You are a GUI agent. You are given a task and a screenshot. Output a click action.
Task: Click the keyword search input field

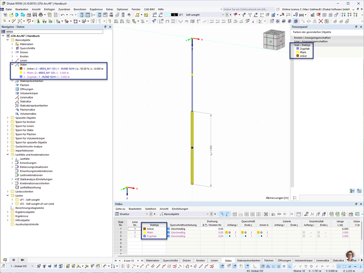pyautogui.click(x=248, y=9)
